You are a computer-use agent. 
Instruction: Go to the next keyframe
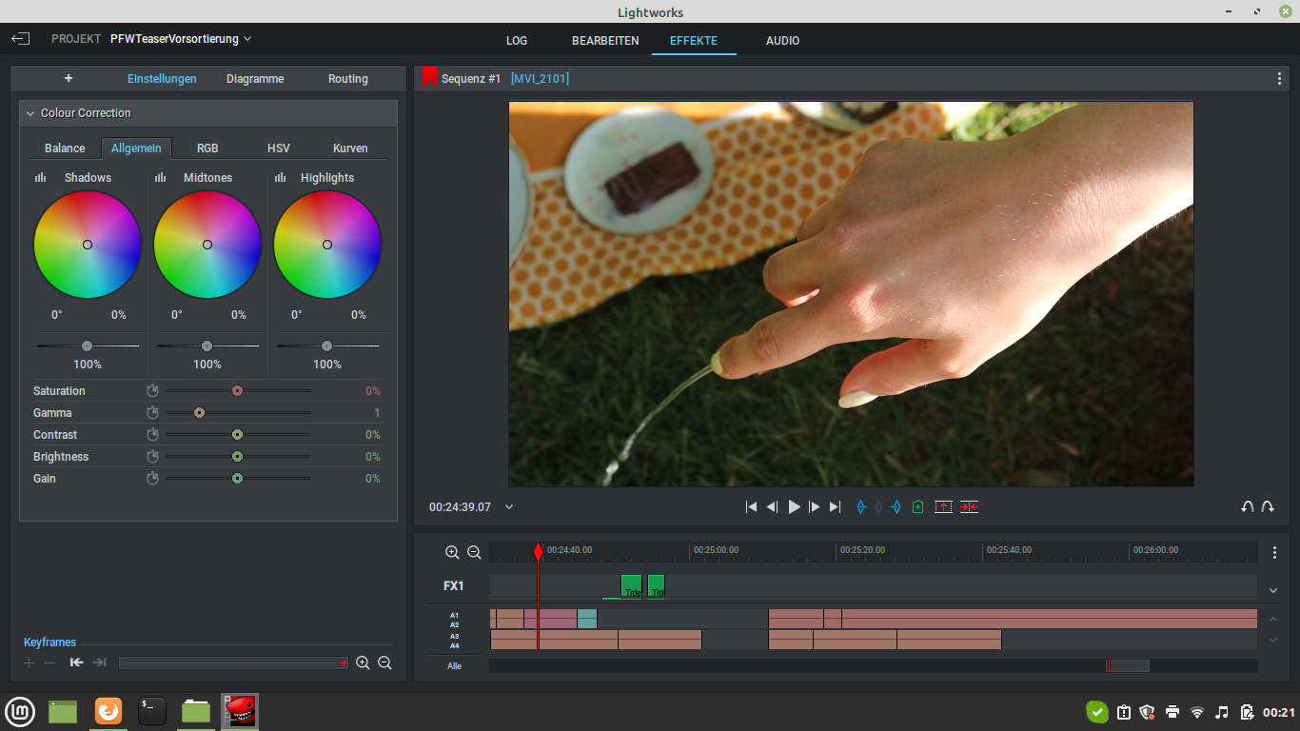[x=99, y=662]
